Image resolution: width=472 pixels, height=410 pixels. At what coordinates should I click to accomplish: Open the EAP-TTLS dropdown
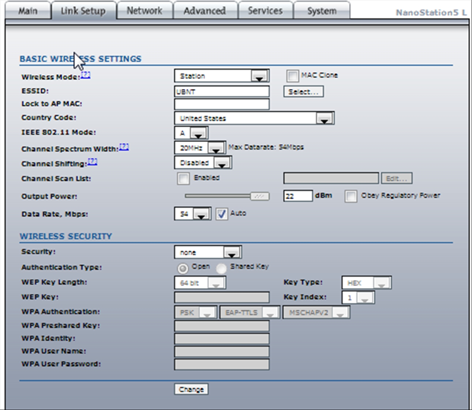pos(250,312)
